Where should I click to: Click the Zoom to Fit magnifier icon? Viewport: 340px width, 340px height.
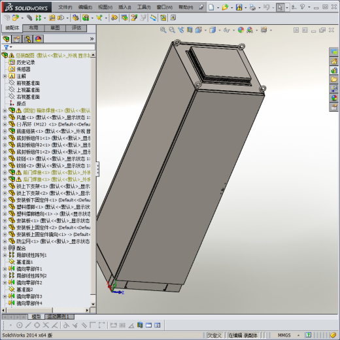tap(163, 30)
